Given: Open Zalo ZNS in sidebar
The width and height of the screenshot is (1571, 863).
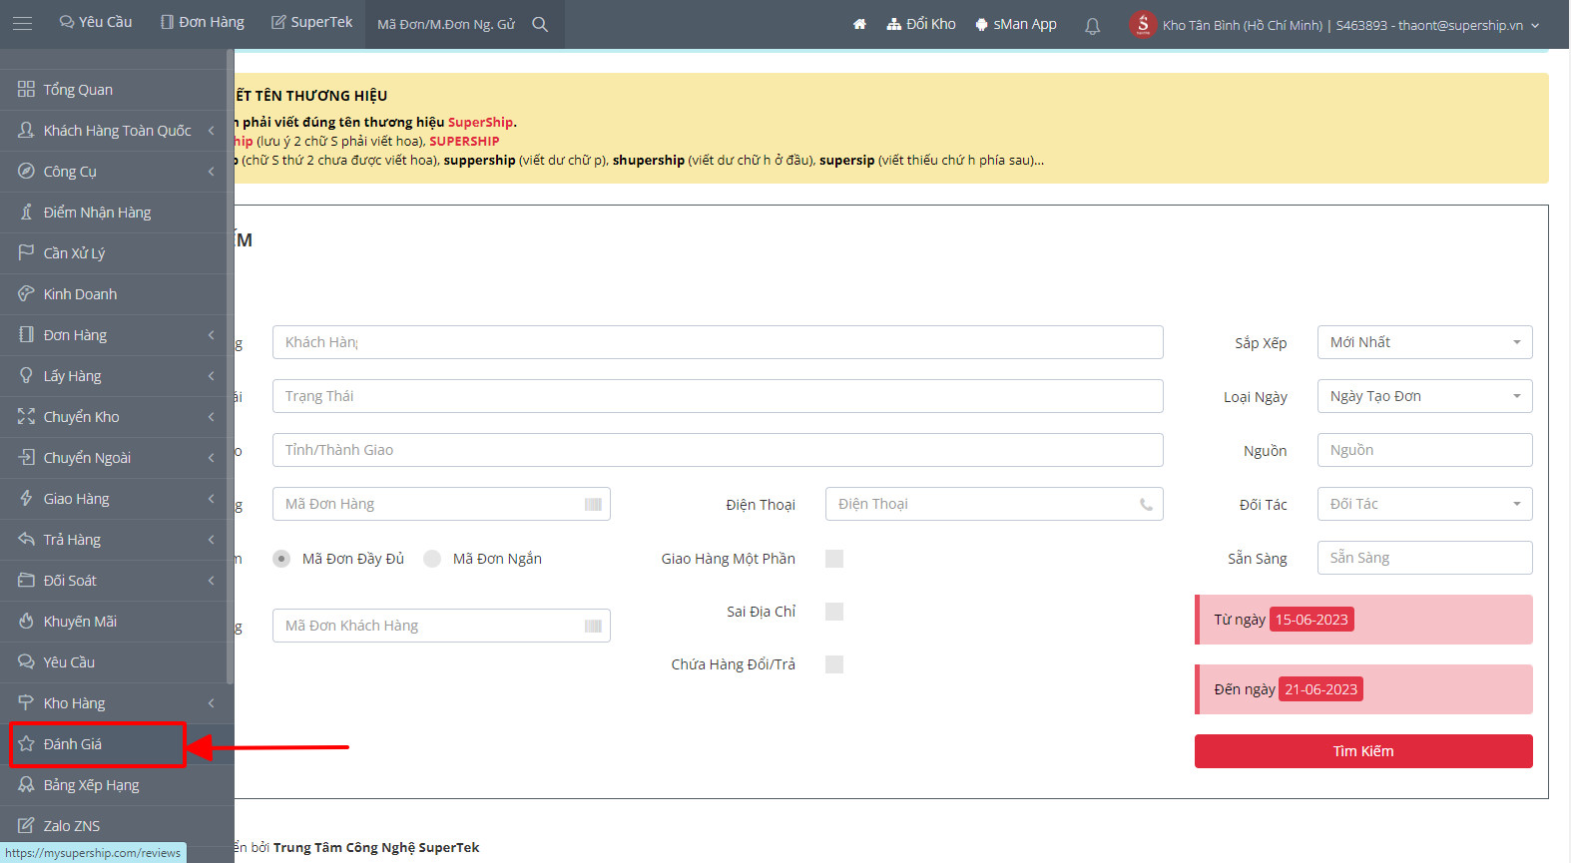Looking at the screenshot, I should [114, 826].
